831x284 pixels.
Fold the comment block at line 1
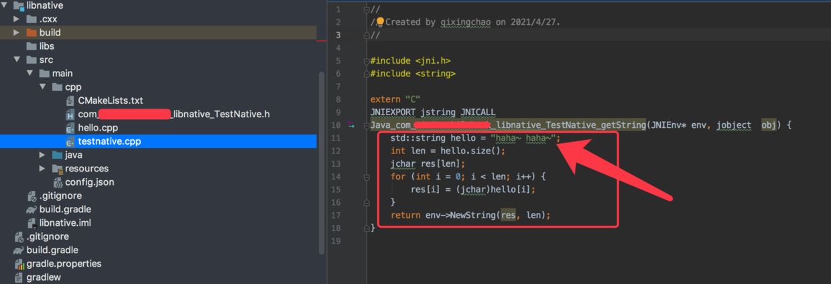click(366, 9)
